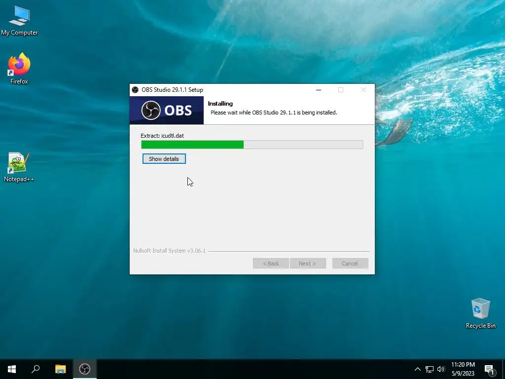Click the disabled < Back button

tap(271, 264)
